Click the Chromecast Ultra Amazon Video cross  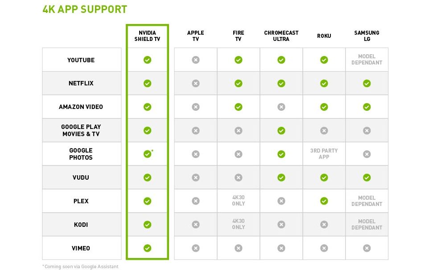click(281, 107)
